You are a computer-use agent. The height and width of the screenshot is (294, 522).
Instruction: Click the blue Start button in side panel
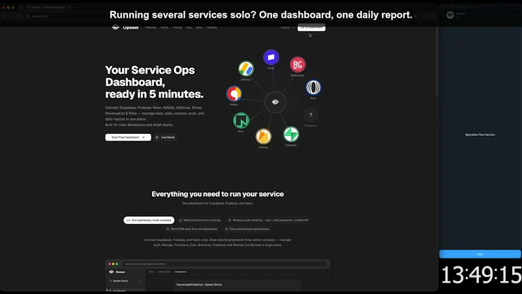point(480,254)
